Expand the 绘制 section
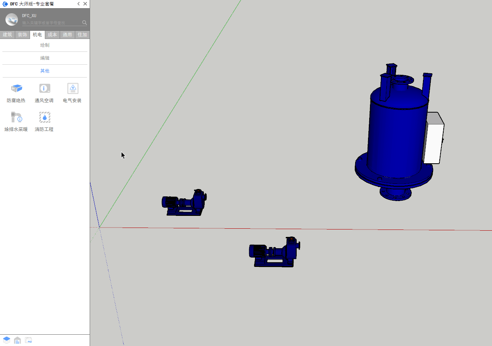Viewport: 492px width, 346px height. click(45, 45)
